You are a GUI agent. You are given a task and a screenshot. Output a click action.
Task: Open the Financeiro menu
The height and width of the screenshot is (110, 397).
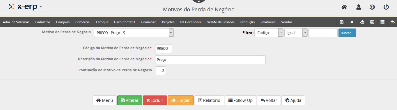[148, 22]
